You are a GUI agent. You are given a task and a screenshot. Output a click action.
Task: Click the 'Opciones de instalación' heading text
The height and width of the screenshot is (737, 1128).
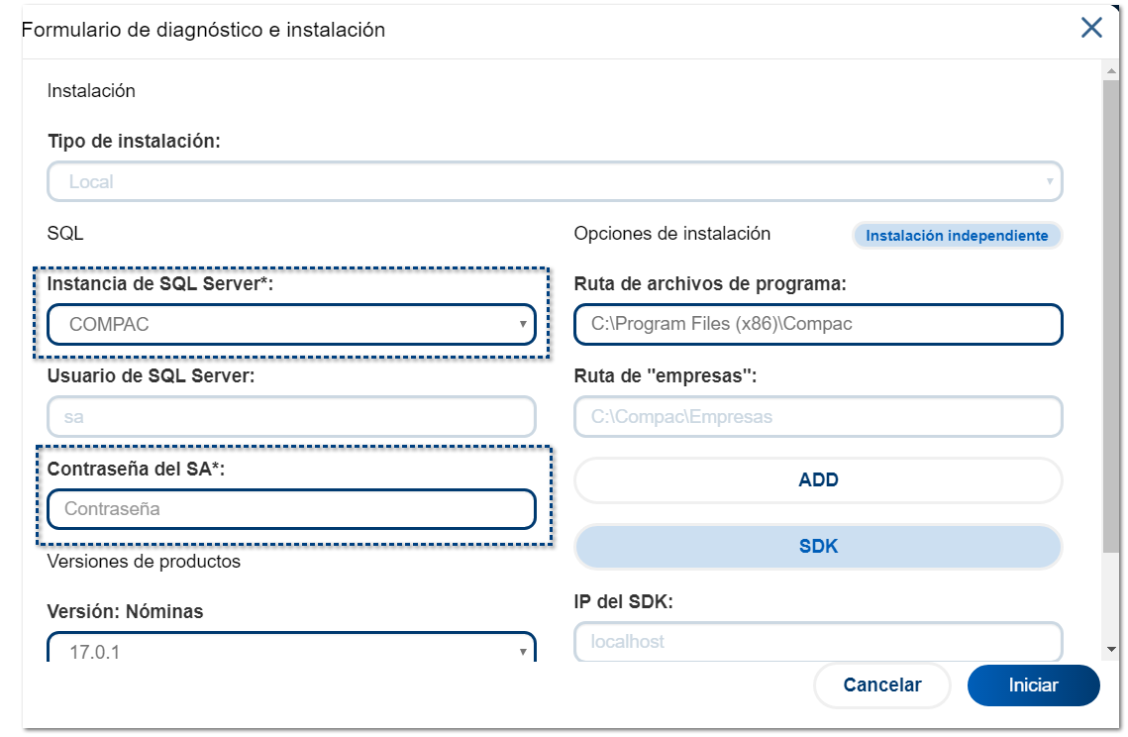[671, 234]
